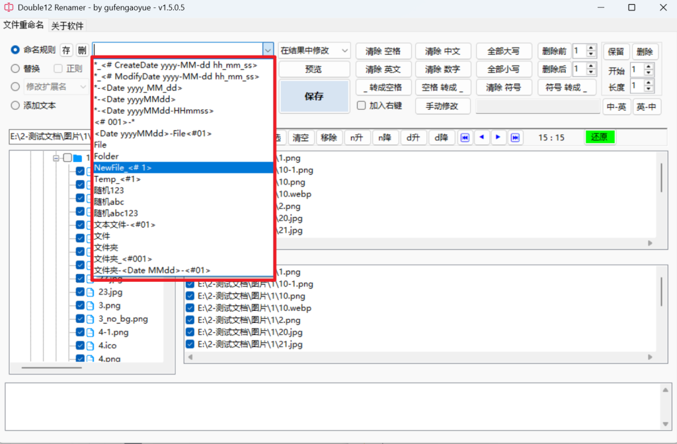Uncheck 4-1.png tree checkbox
The image size is (677, 444).
80,332
